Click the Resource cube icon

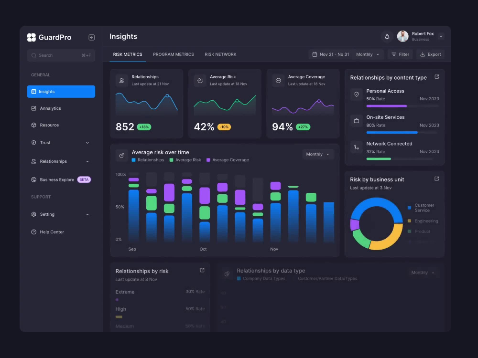click(34, 125)
